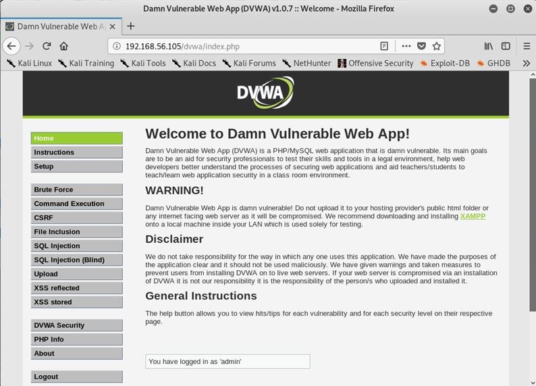Image resolution: width=536 pixels, height=386 pixels.
Task: Save page to Pocket
Action: coord(421,46)
